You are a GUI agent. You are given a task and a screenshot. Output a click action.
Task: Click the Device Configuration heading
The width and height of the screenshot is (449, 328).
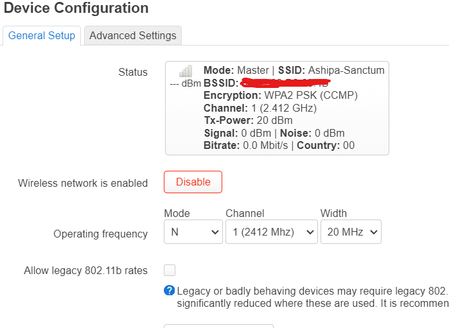click(x=76, y=8)
